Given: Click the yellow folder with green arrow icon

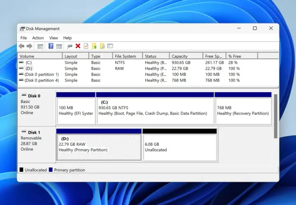Looking at the screenshot, I should [94, 46].
